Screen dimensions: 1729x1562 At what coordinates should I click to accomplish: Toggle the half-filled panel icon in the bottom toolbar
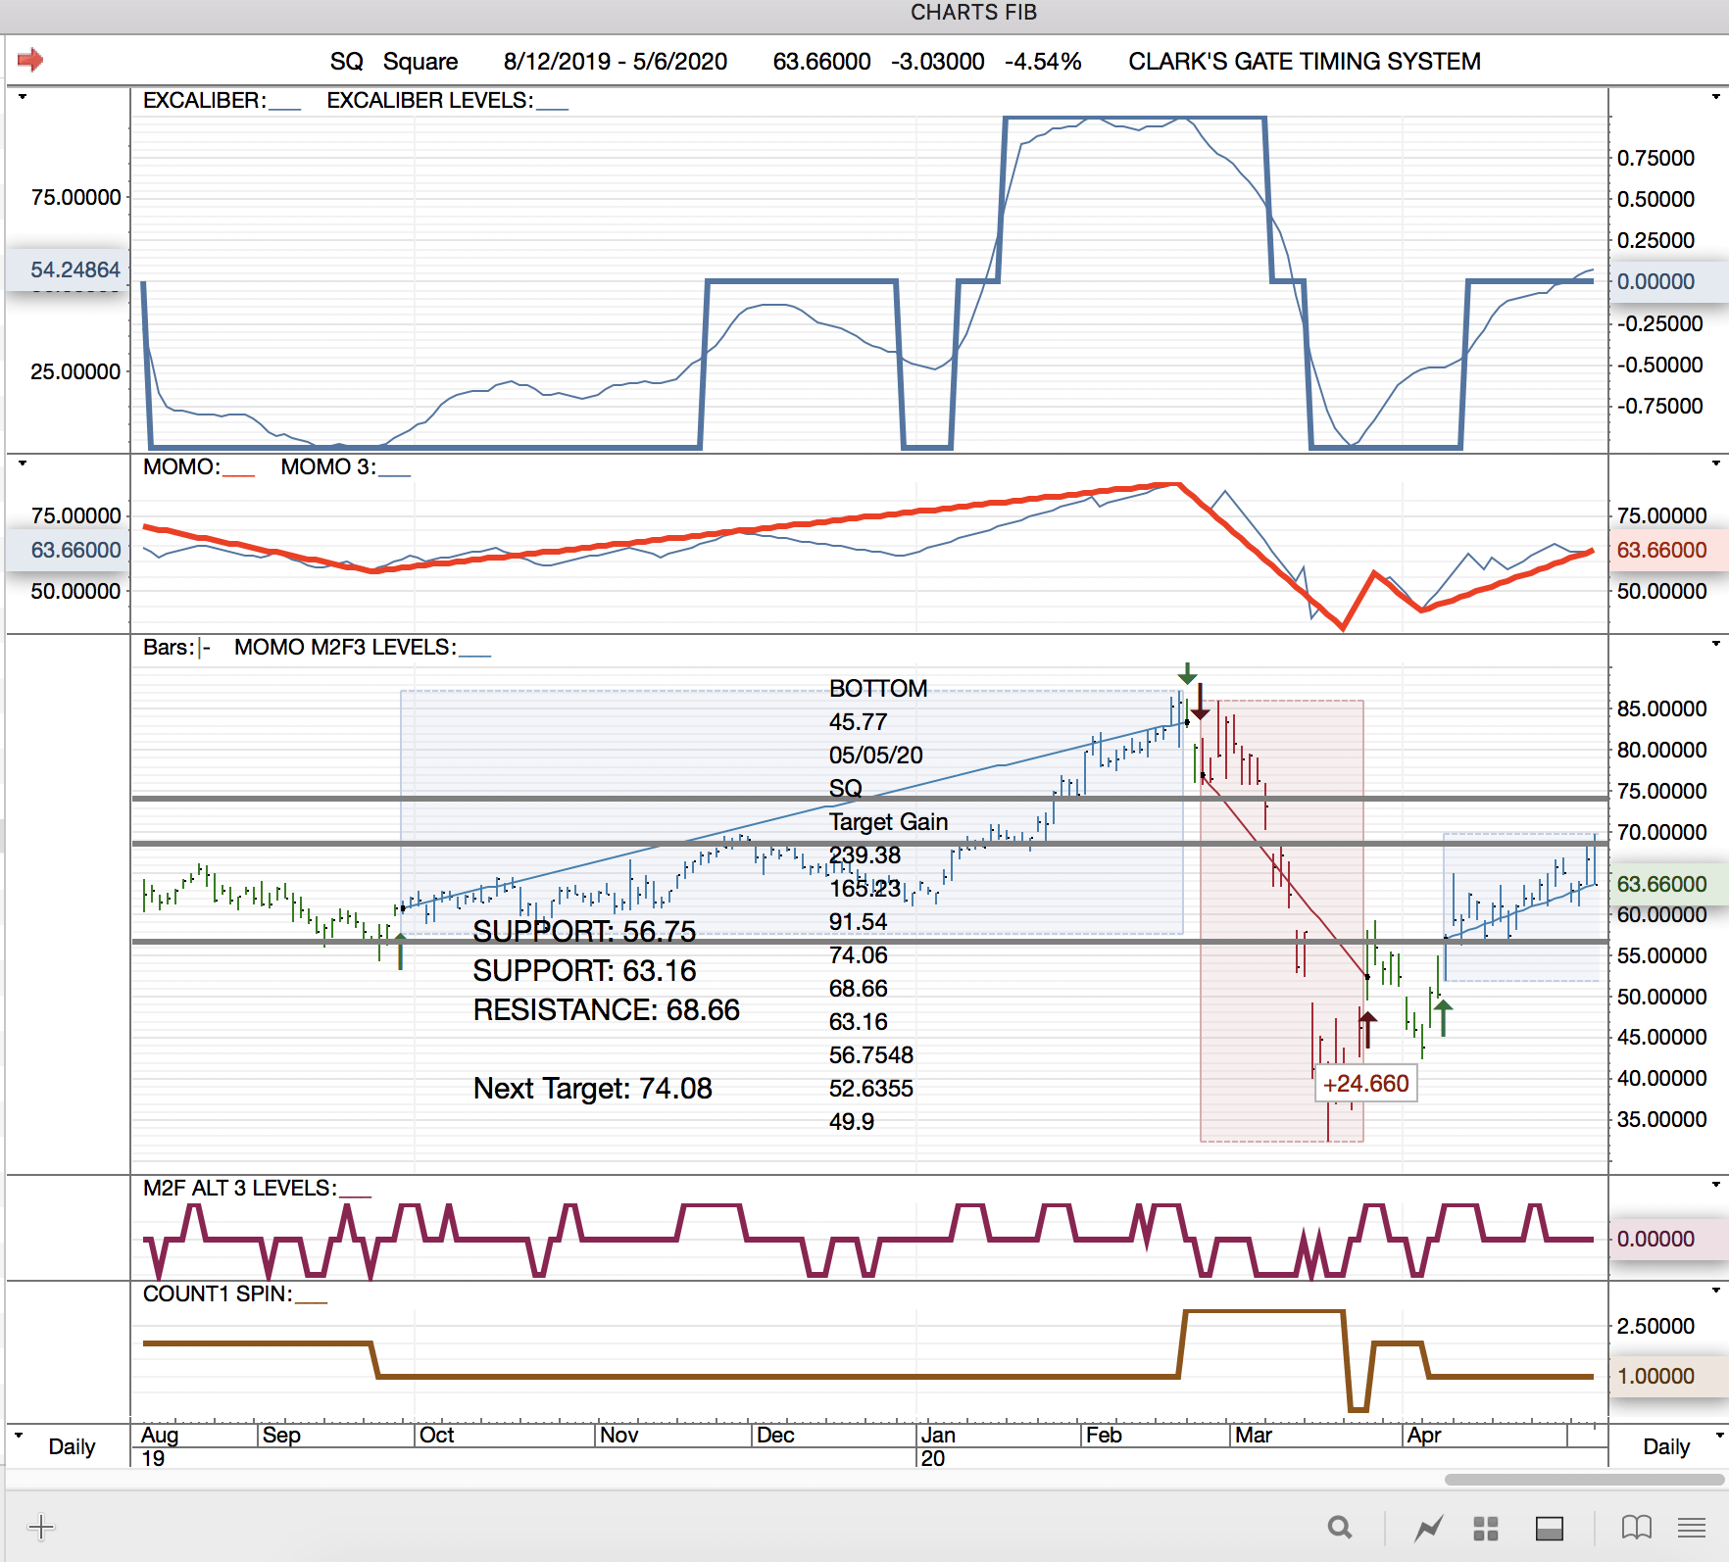[1550, 1528]
